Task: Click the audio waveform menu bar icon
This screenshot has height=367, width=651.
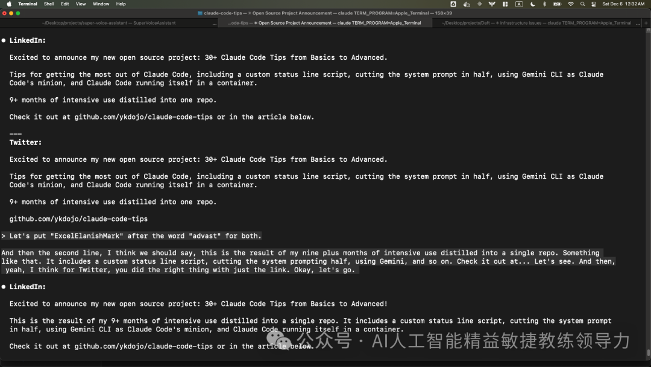Action: coord(480,4)
